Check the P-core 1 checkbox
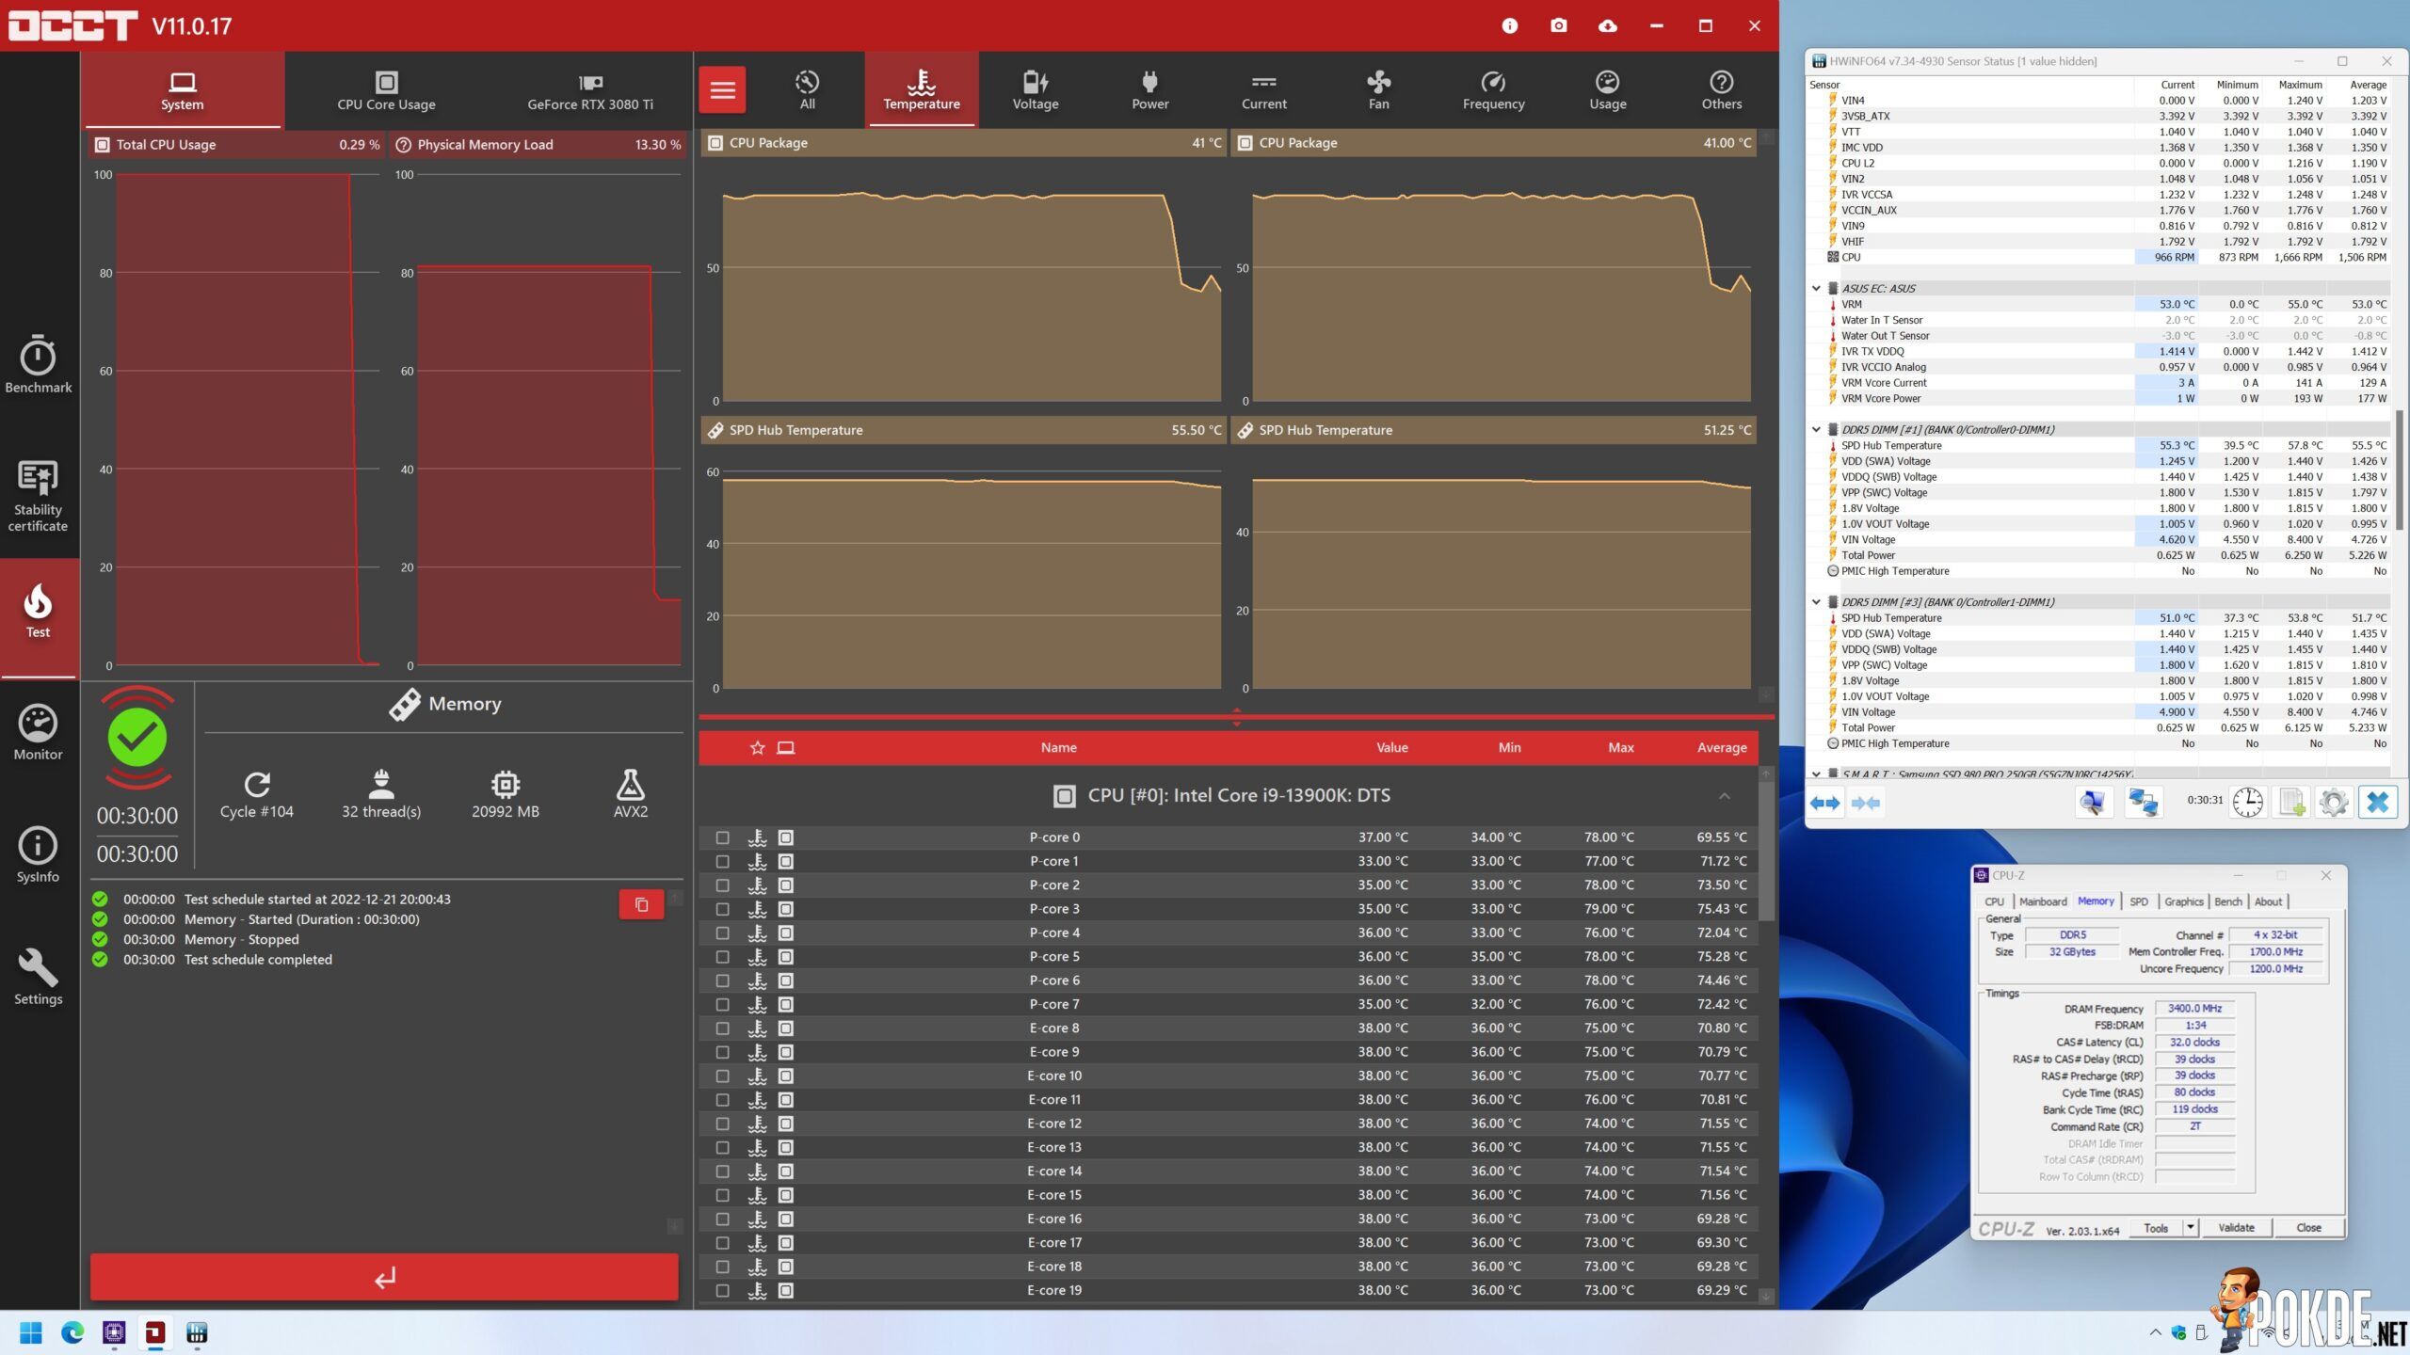 point(722,861)
